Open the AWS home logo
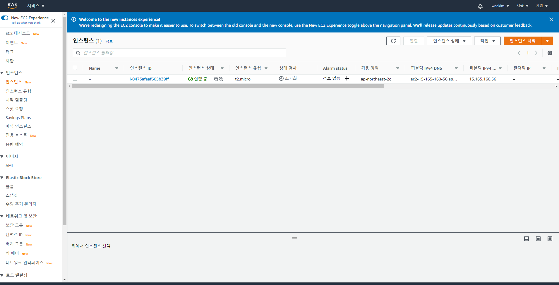Screen dimensions: 559x285 (12, 6)
